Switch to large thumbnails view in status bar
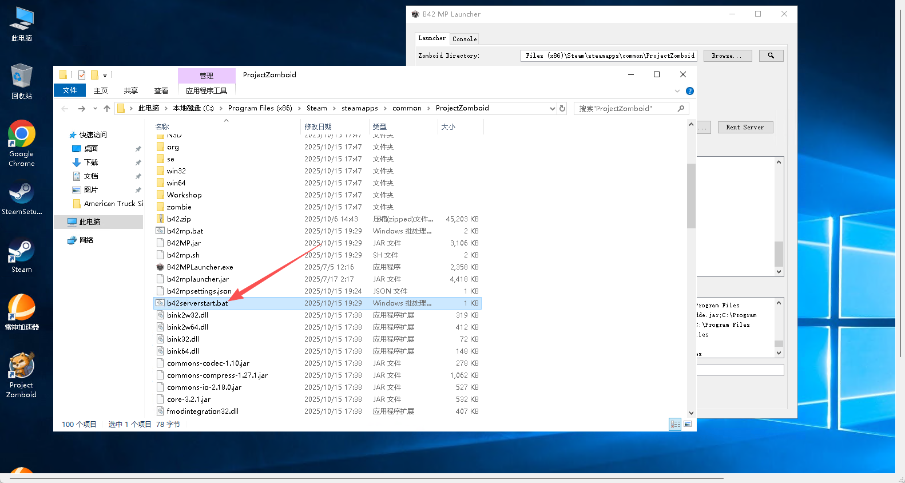Image resolution: width=905 pixels, height=483 pixels. [x=688, y=424]
